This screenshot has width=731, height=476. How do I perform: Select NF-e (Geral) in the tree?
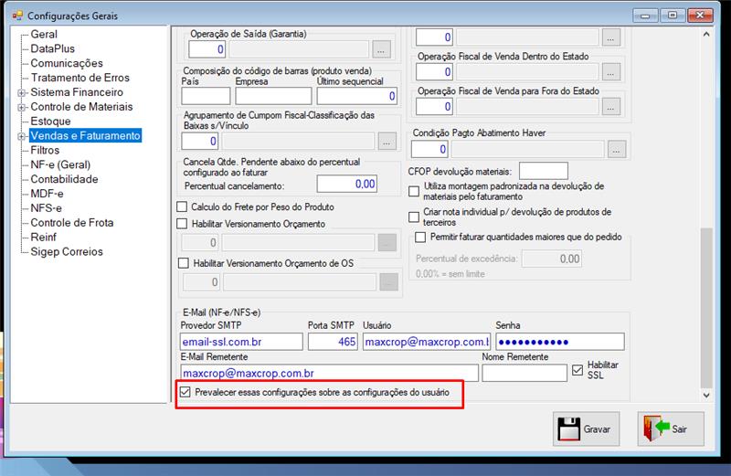coord(60,164)
